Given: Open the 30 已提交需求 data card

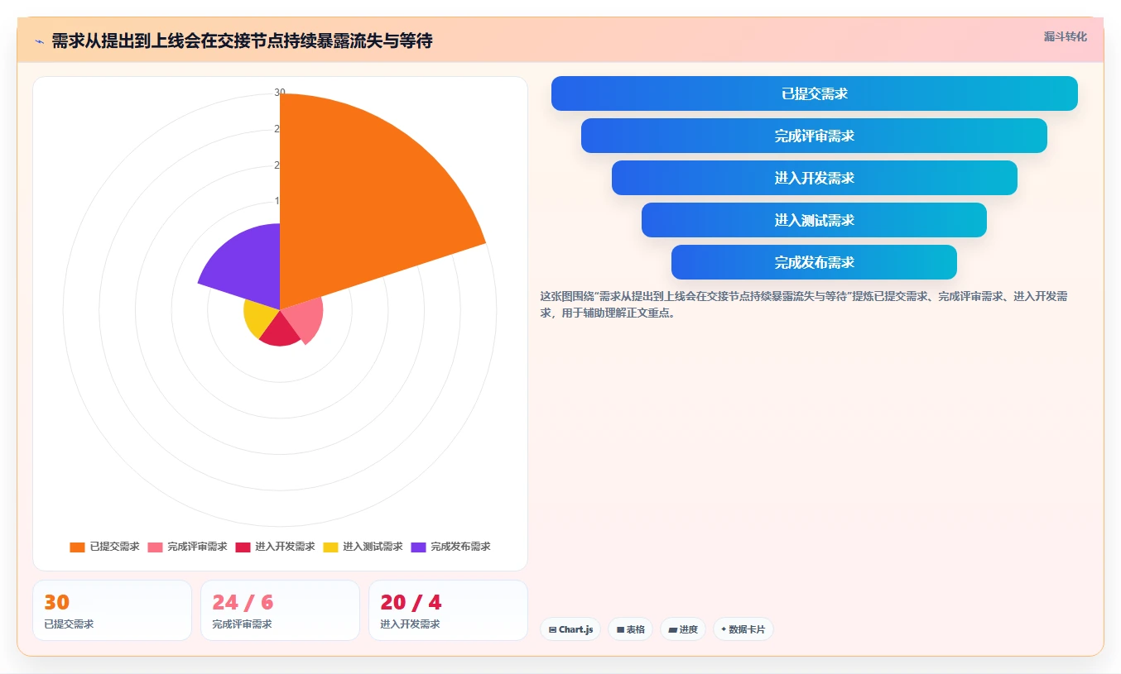Looking at the screenshot, I should 112,610.
